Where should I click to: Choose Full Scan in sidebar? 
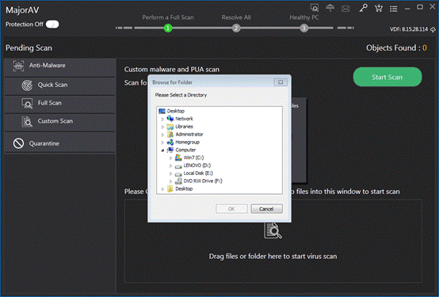(x=60, y=105)
